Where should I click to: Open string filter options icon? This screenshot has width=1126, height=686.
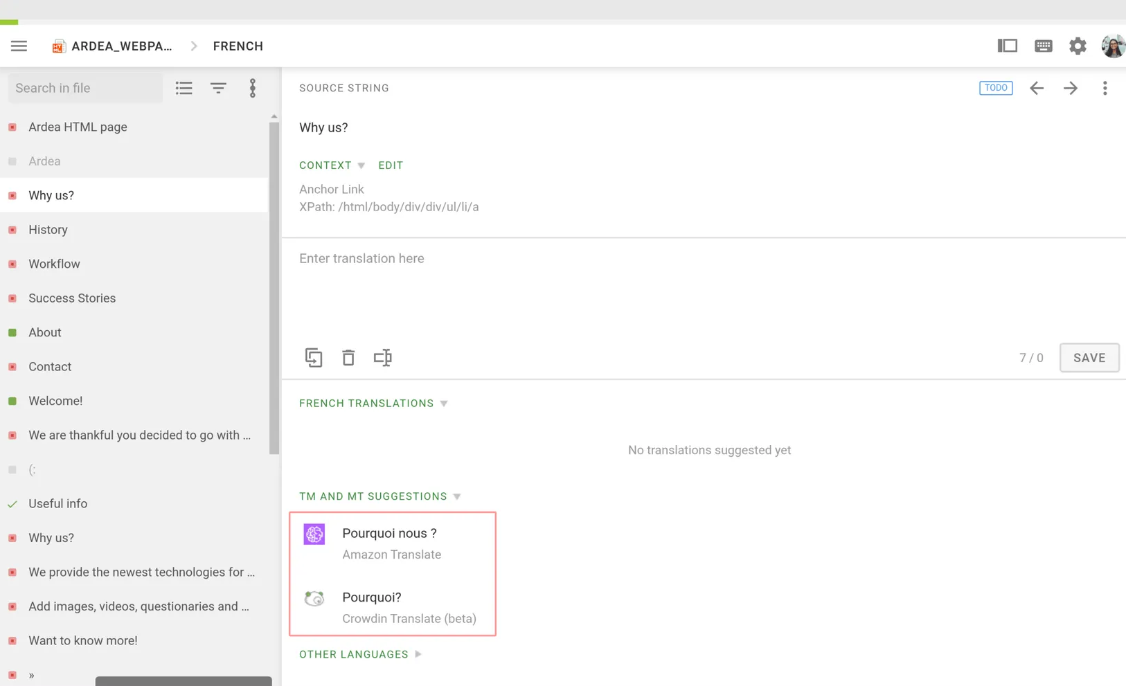pos(218,88)
